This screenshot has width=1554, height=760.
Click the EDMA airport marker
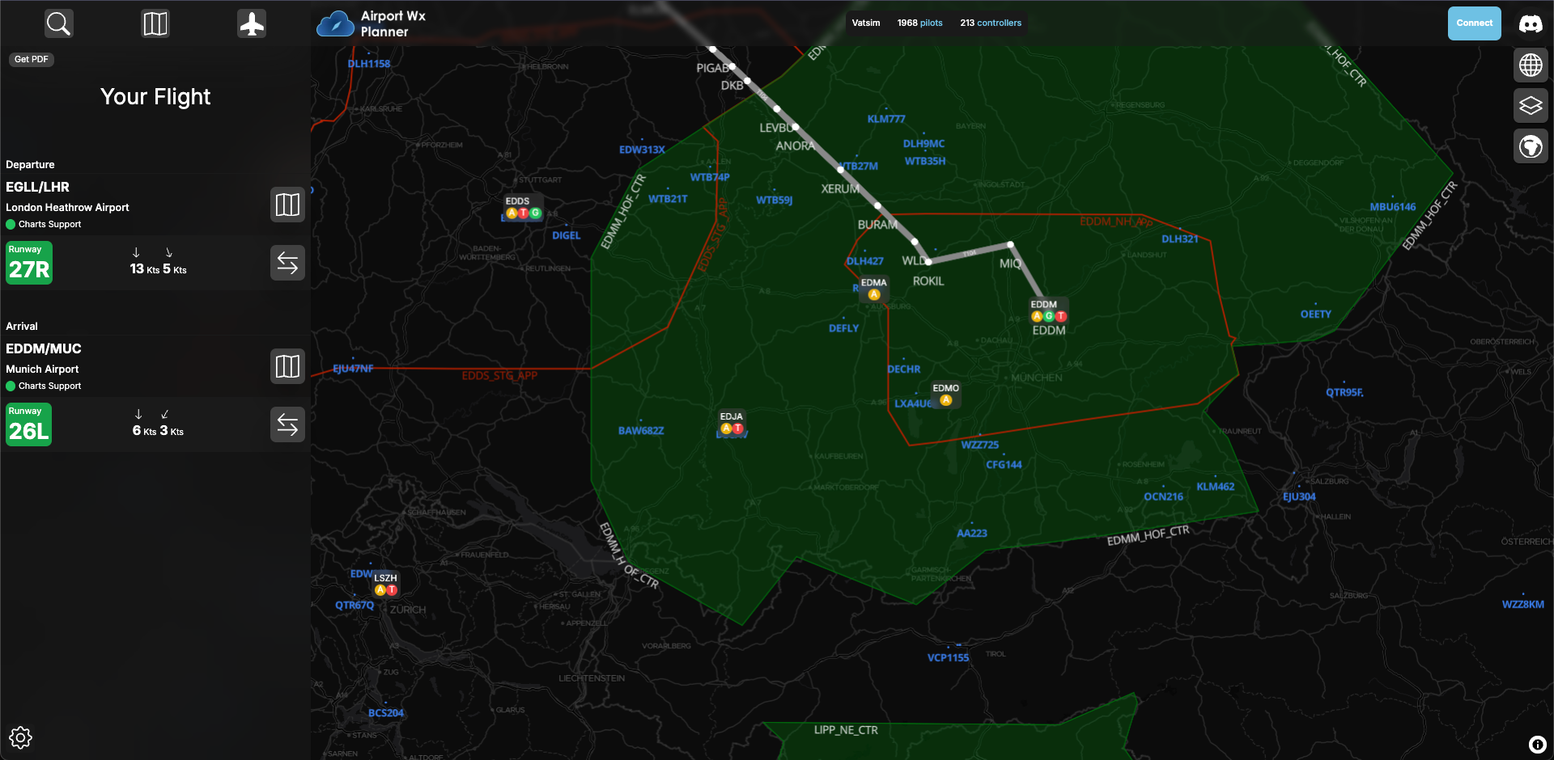pos(873,289)
